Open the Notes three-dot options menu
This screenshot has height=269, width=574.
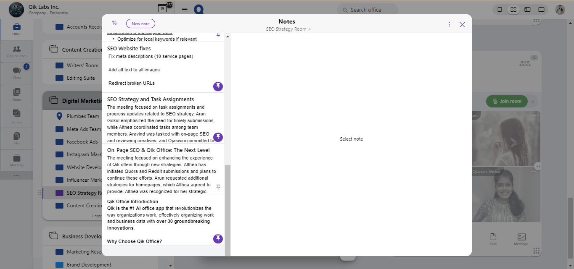tap(449, 24)
